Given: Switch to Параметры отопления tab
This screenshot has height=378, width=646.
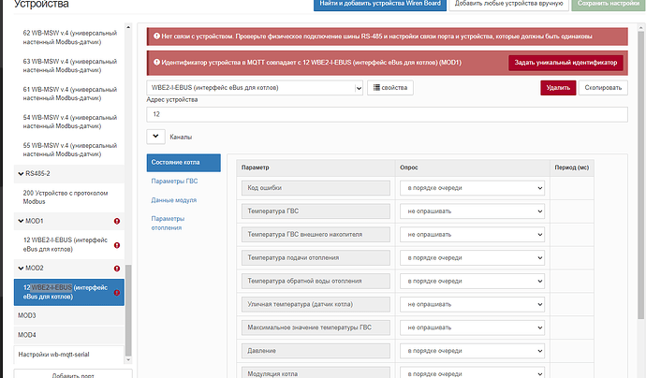Looking at the screenshot, I should (168, 224).
